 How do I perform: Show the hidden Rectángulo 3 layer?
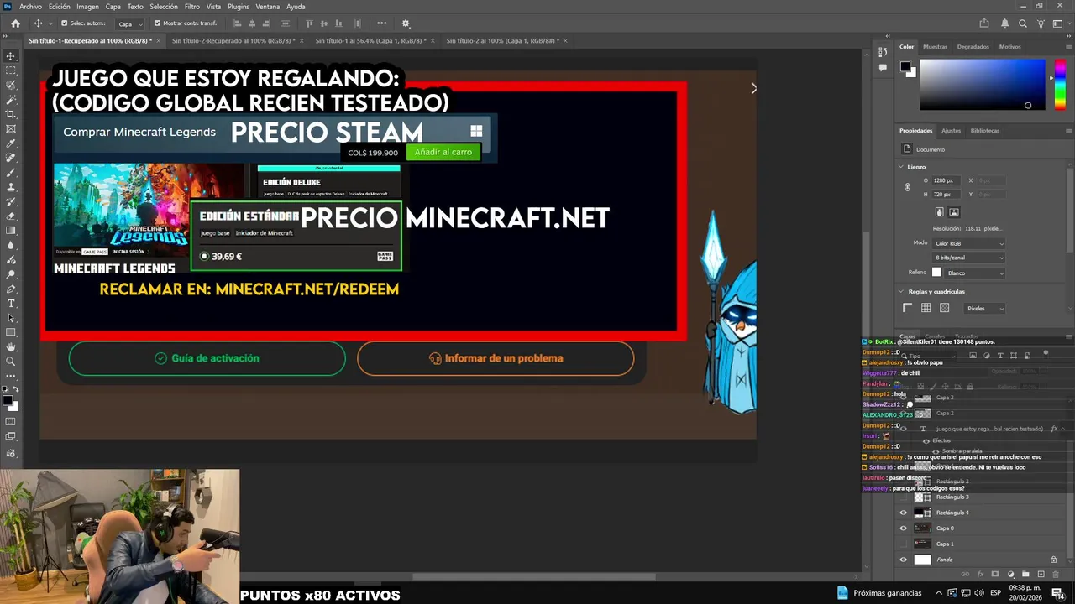click(x=904, y=497)
